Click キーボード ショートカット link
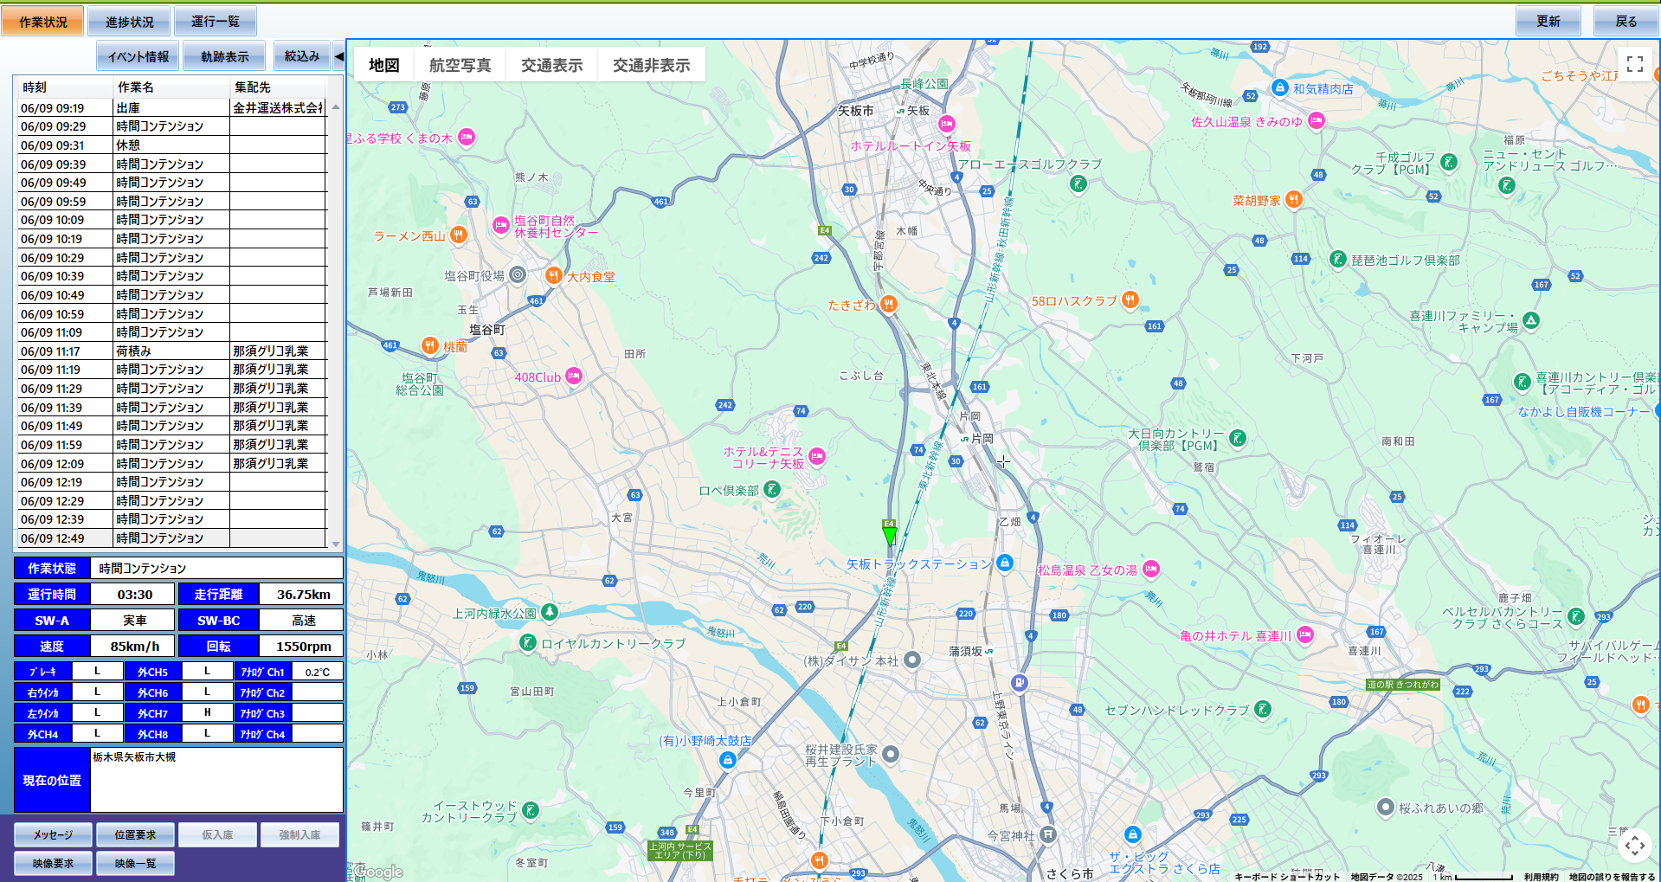The width and height of the screenshot is (1661, 882). (x=1287, y=877)
